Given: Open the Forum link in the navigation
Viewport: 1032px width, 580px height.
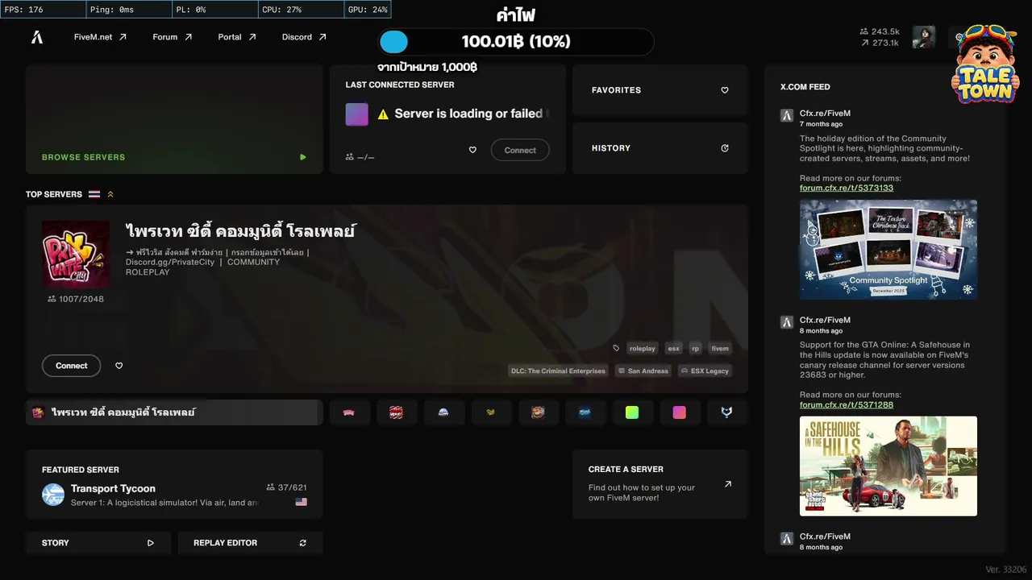Looking at the screenshot, I should [173, 37].
